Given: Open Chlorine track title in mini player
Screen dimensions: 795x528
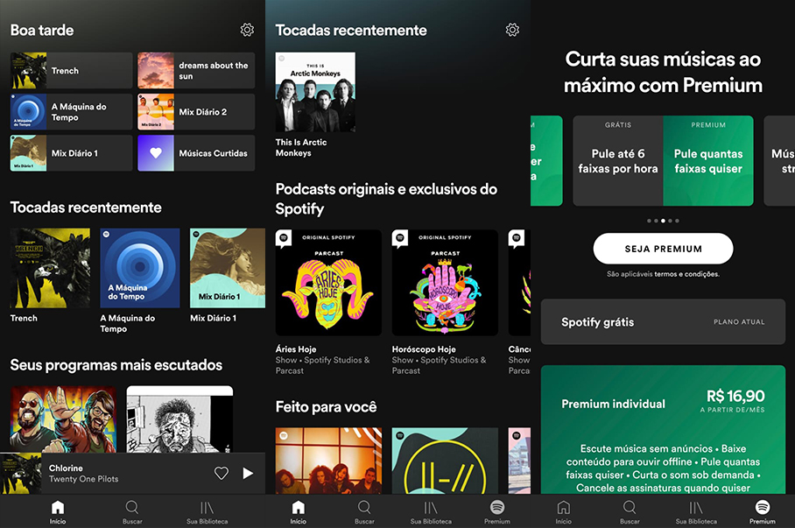Looking at the screenshot, I should pos(66,468).
